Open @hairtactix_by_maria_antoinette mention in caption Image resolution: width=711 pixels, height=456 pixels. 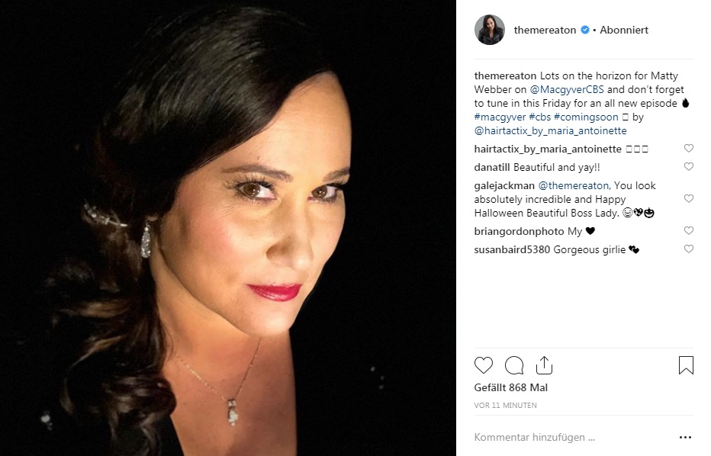[x=551, y=131]
